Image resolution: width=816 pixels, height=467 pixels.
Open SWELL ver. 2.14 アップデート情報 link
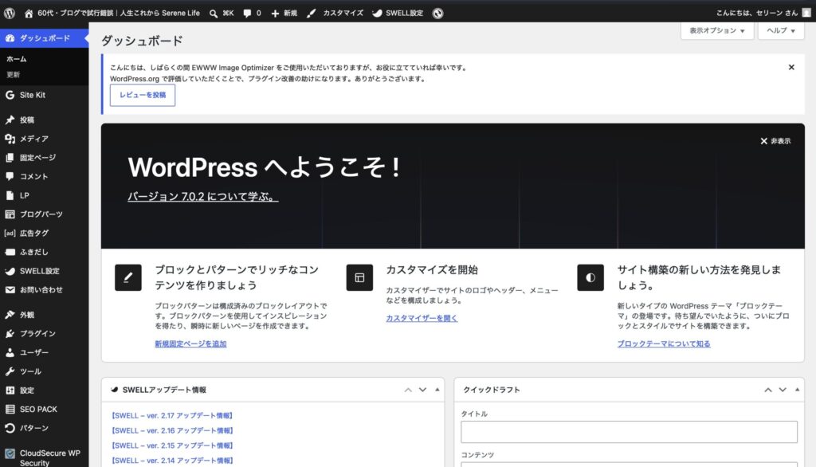(x=172, y=461)
